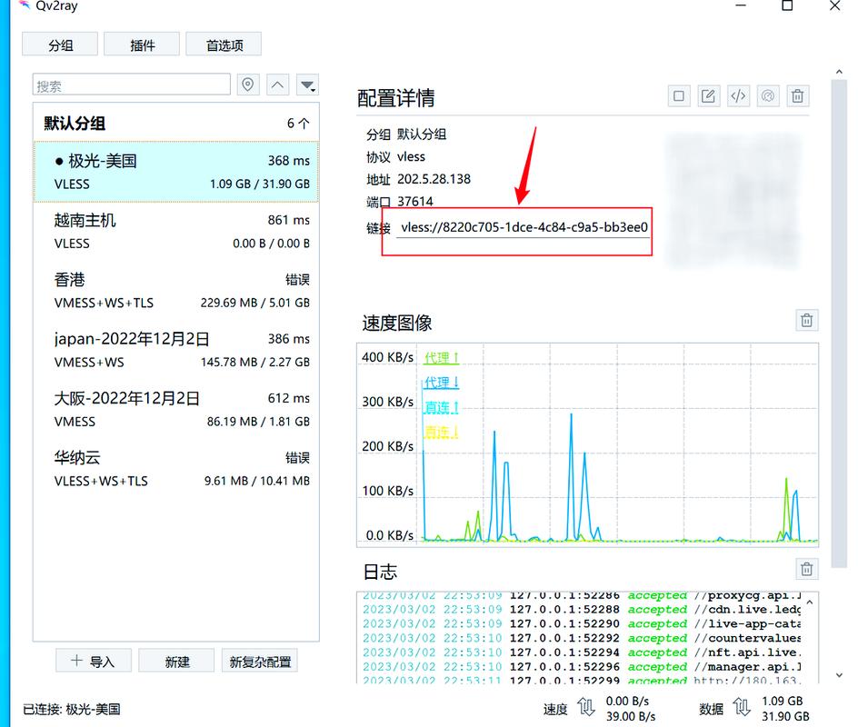Collapse the 默认分组 group header
The height and width of the screenshot is (727, 858).
point(176,123)
